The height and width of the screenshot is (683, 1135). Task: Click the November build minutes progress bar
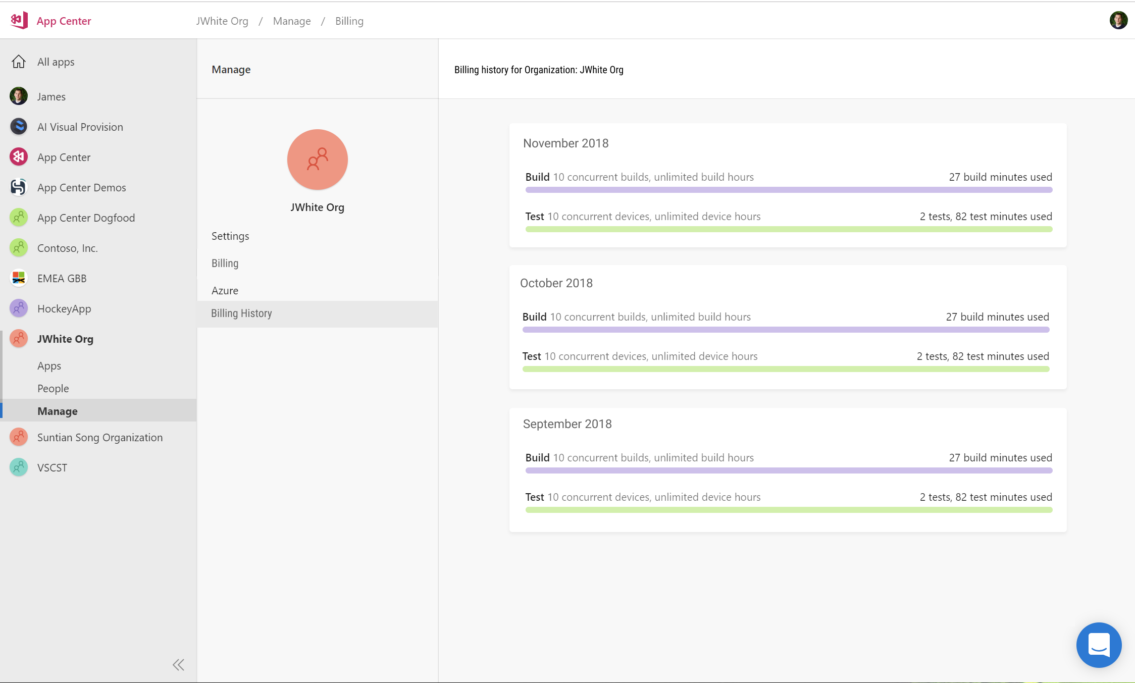pyautogui.click(x=788, y=189)
